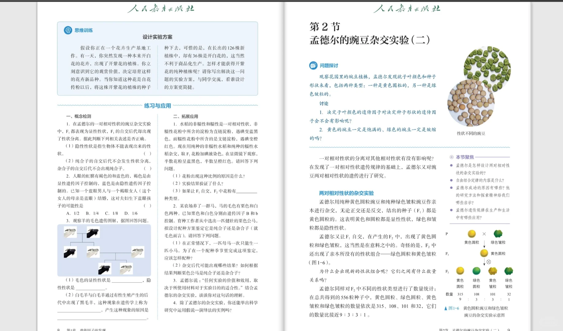Click the F2 green wrinkled pea above 32
Screen dimensions: 563x331
point(509,271)
